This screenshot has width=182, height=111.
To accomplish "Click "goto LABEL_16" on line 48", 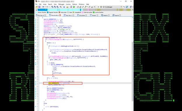I will pyautogui.click(x=55, y=60).
